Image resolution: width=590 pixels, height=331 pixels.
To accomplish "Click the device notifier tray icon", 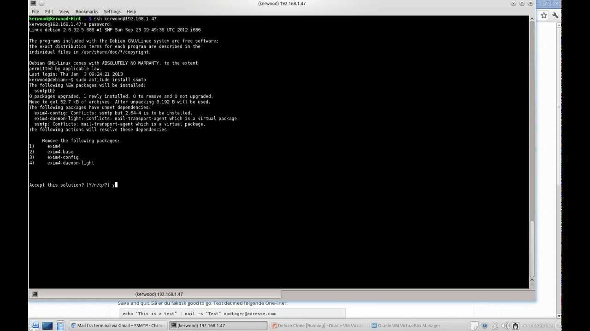I will coord(516,325).
